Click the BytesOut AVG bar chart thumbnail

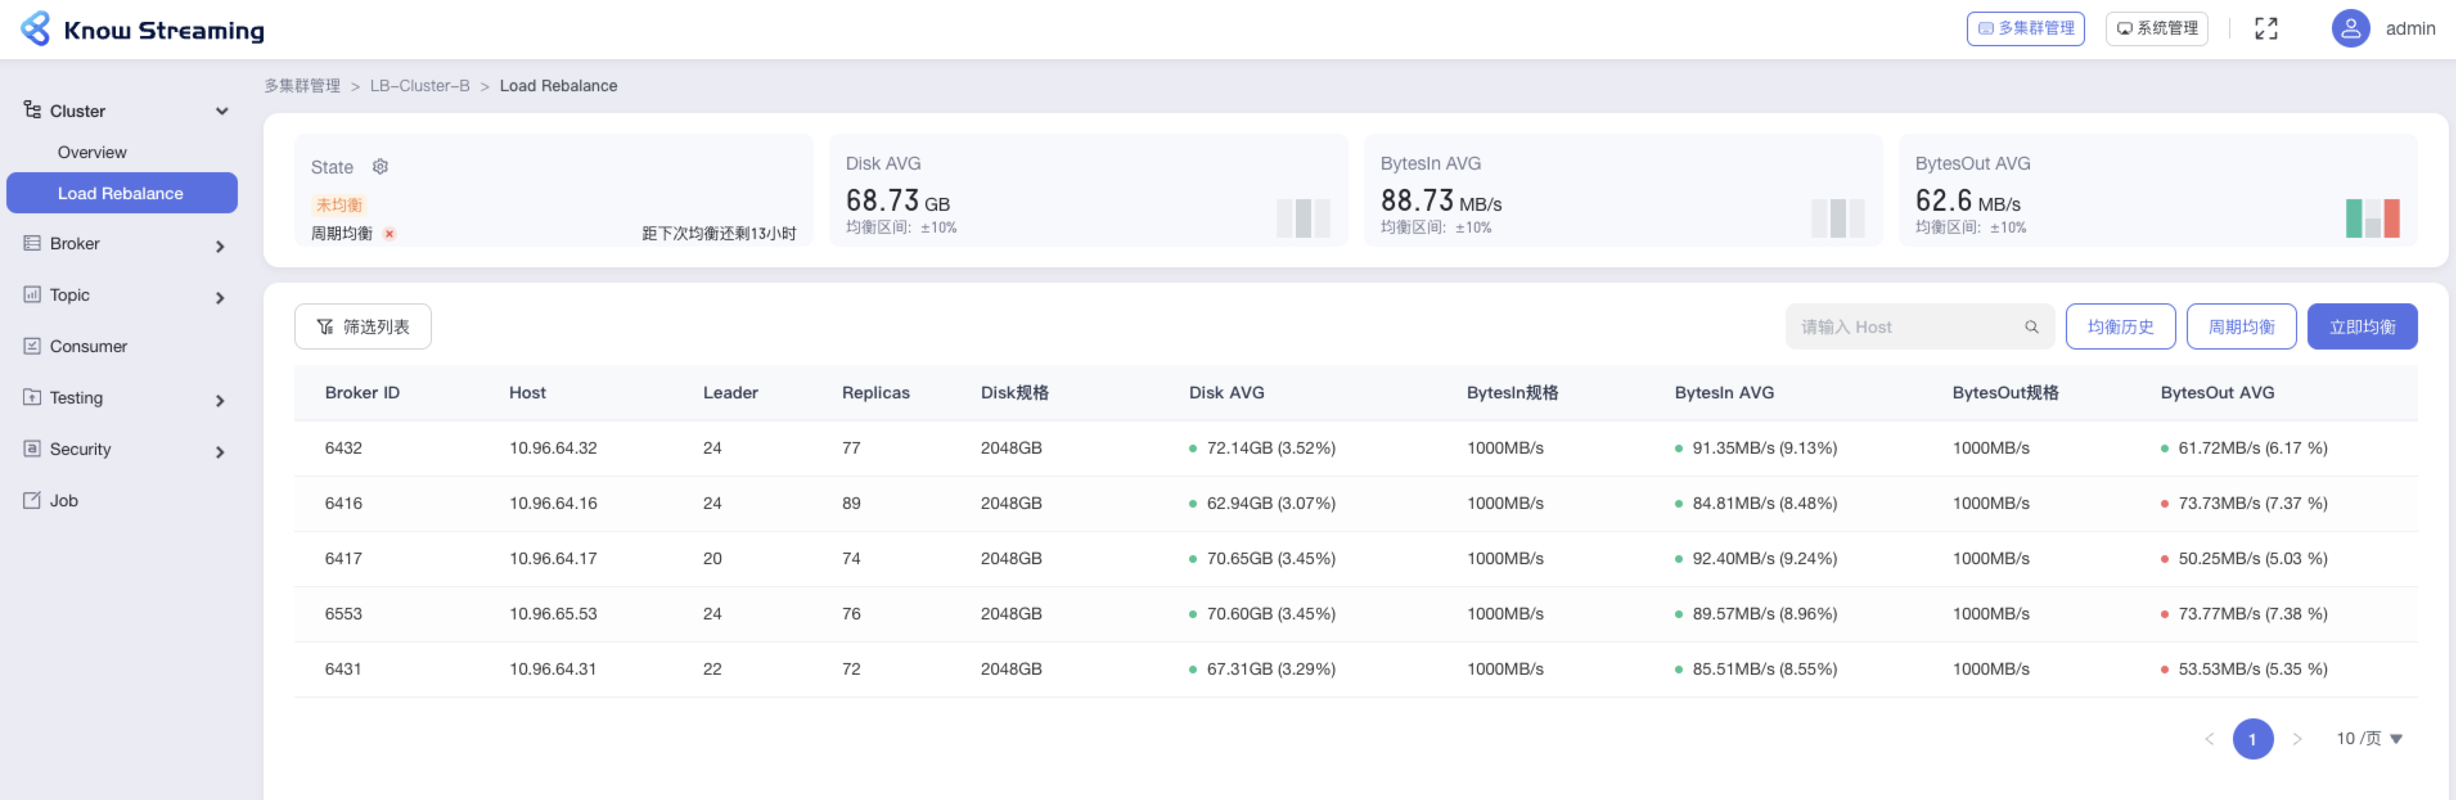pyautogui.click(x=2372, y=218)
